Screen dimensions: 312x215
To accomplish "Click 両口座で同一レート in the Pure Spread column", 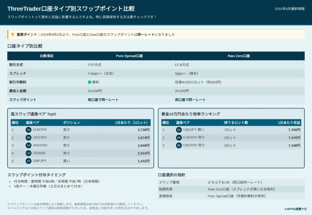I will 103,100.
